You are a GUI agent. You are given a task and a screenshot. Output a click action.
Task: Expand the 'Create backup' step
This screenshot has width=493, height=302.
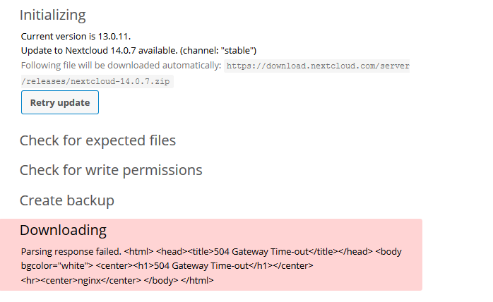pyautogui.click(x=66, y=200)
